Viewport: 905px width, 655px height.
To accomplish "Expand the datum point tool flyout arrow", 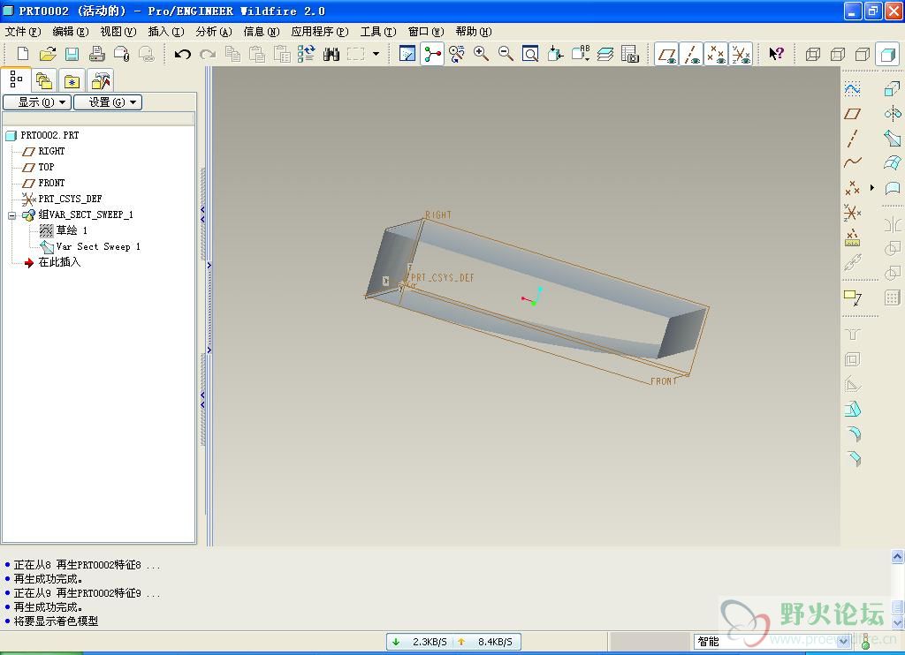I will (872, 187).
